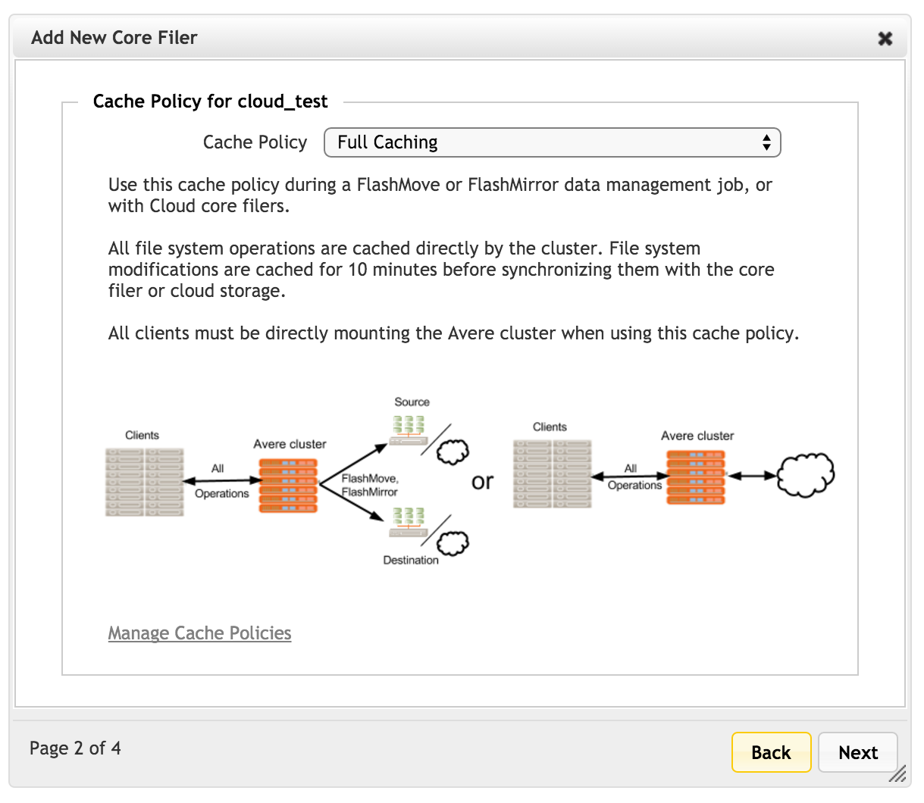The image size is (924, 803).
Task: Click the sentence about clients mounting the Avere cluster
Action: coord(454,333)
